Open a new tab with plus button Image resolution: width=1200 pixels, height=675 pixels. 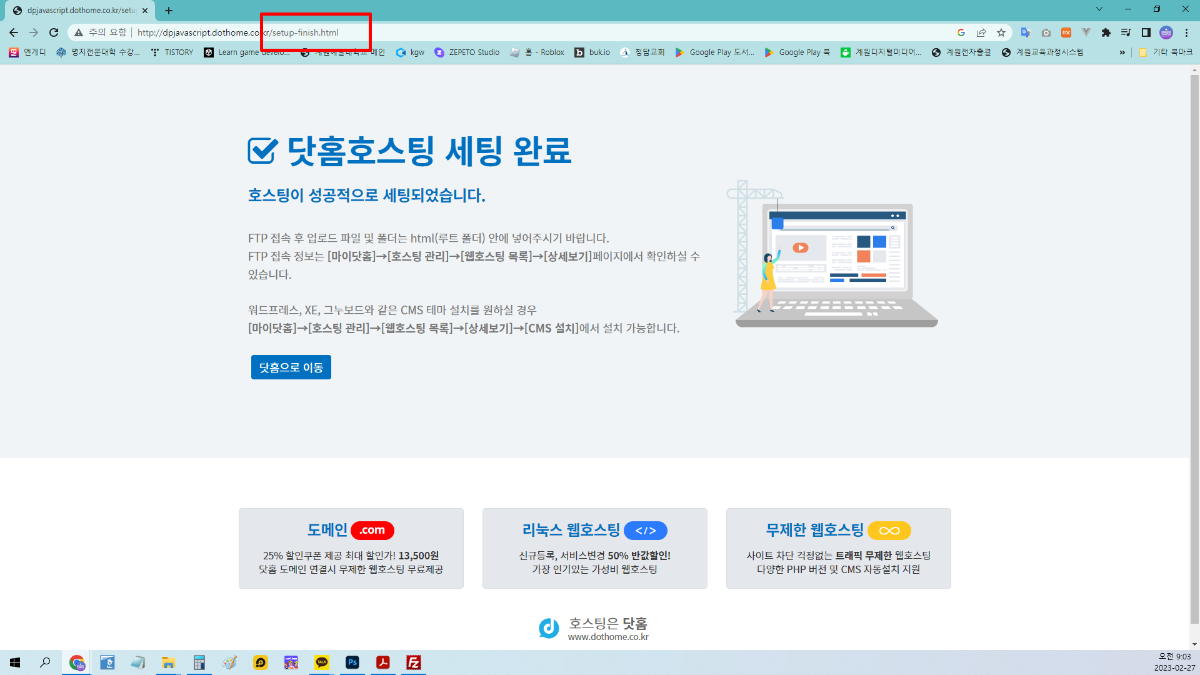pyautogui.click(x=169, y=11)
